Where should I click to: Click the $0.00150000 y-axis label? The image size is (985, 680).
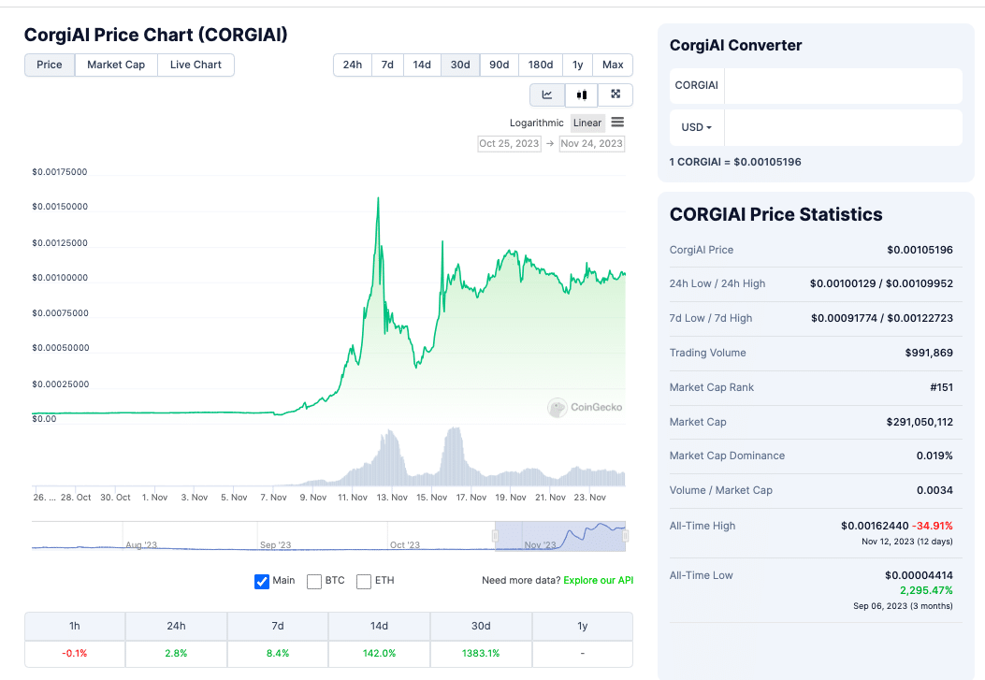pyautogui.click(x=60, y=207)
